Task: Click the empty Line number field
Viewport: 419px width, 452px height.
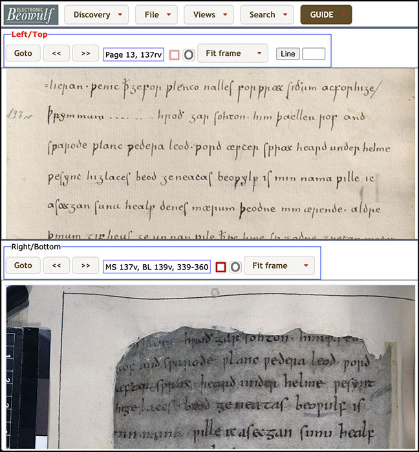Action: 314,54
